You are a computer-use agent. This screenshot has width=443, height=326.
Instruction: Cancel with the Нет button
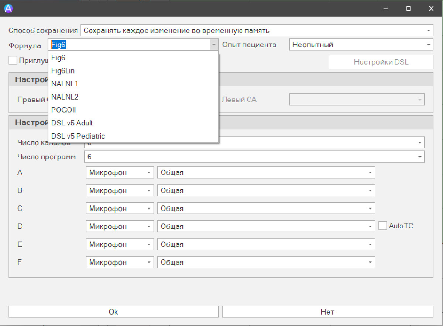pos(327,312)
